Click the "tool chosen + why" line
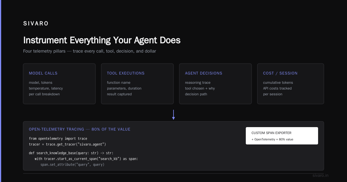The height and width of the screenshot is (182, 347). [x=200, y=88]
